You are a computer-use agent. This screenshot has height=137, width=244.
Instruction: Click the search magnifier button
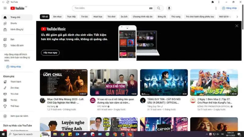pyautogui.click(x=159, y=8)
